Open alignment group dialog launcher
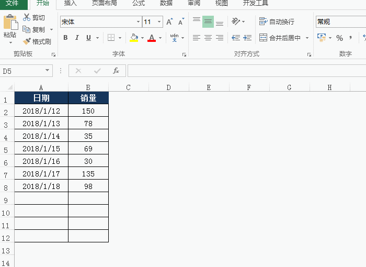The width and height of the screenshot is (366, 267). tap(309, 55)
